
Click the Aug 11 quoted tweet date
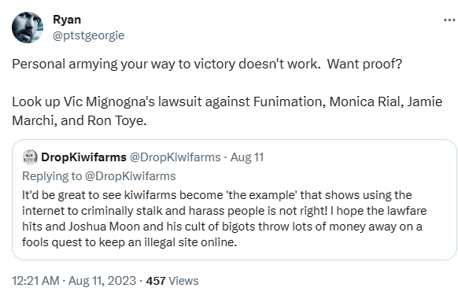click(x=247, y=157)
